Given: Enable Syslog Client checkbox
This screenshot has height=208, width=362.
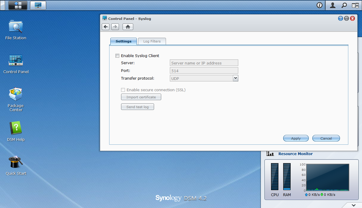Looking at the screenshot, I should click(x=117, y=56).
